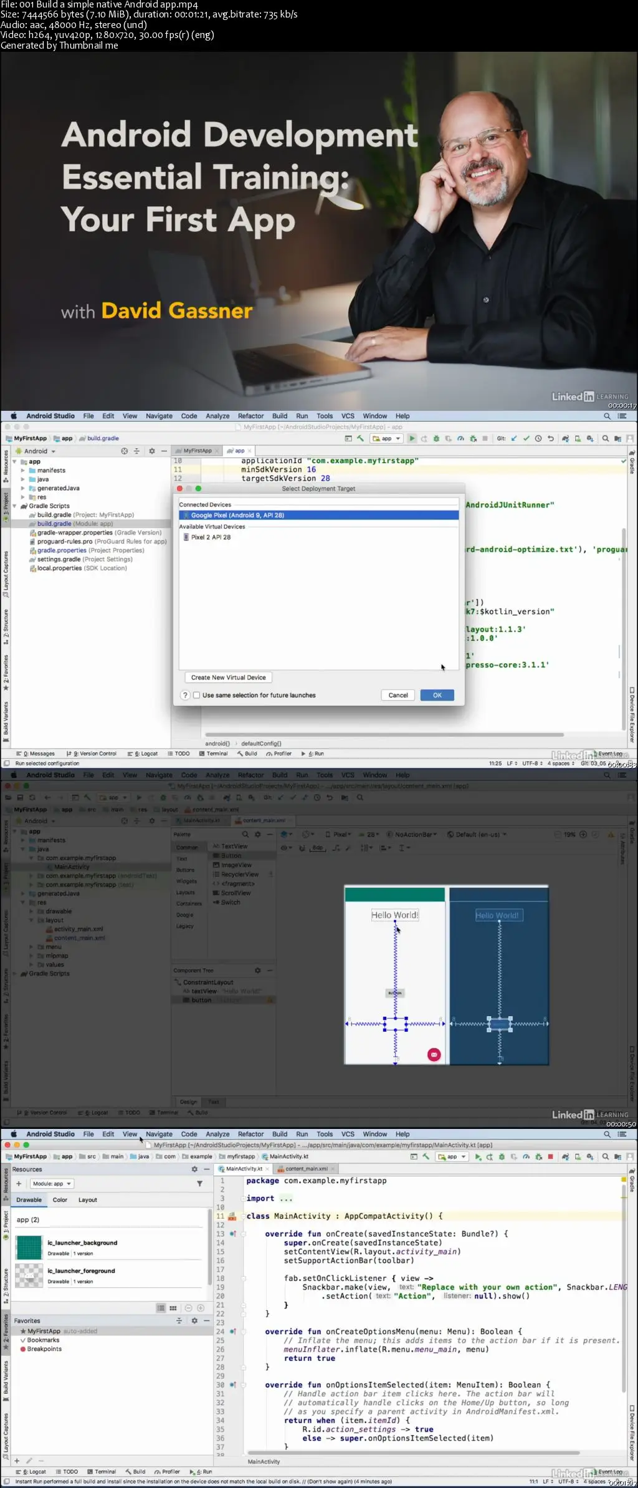The height and width of the screenshot is (1488, 638).
Task: Select 'Pixel 2 API 28' virtual device
Action: click(x=211, y=537)
